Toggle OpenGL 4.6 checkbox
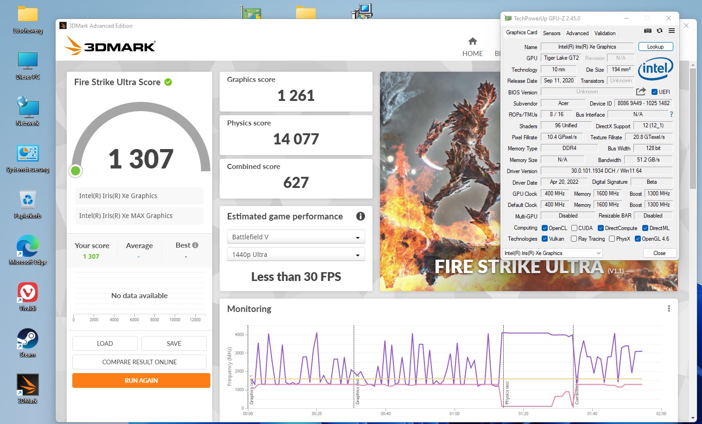The width and height of the screenshot is (702, 424). 638,239
